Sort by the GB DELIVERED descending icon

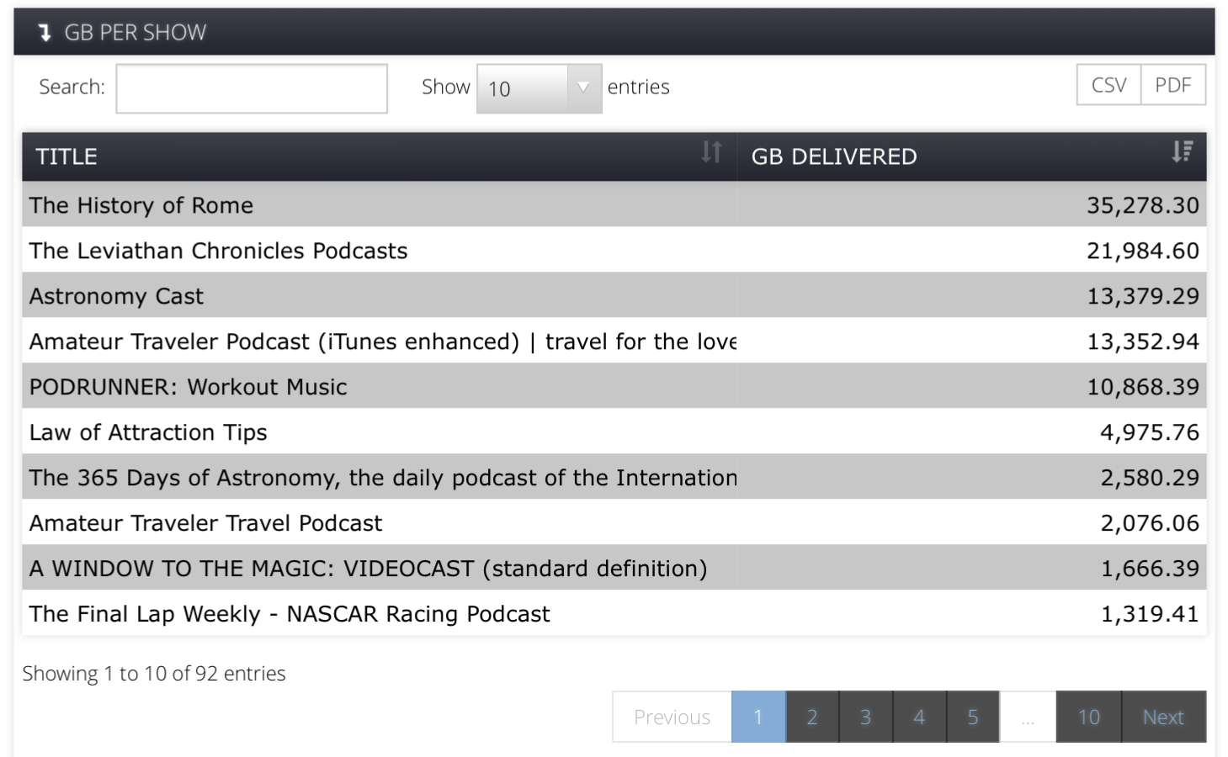[1182, 152]
